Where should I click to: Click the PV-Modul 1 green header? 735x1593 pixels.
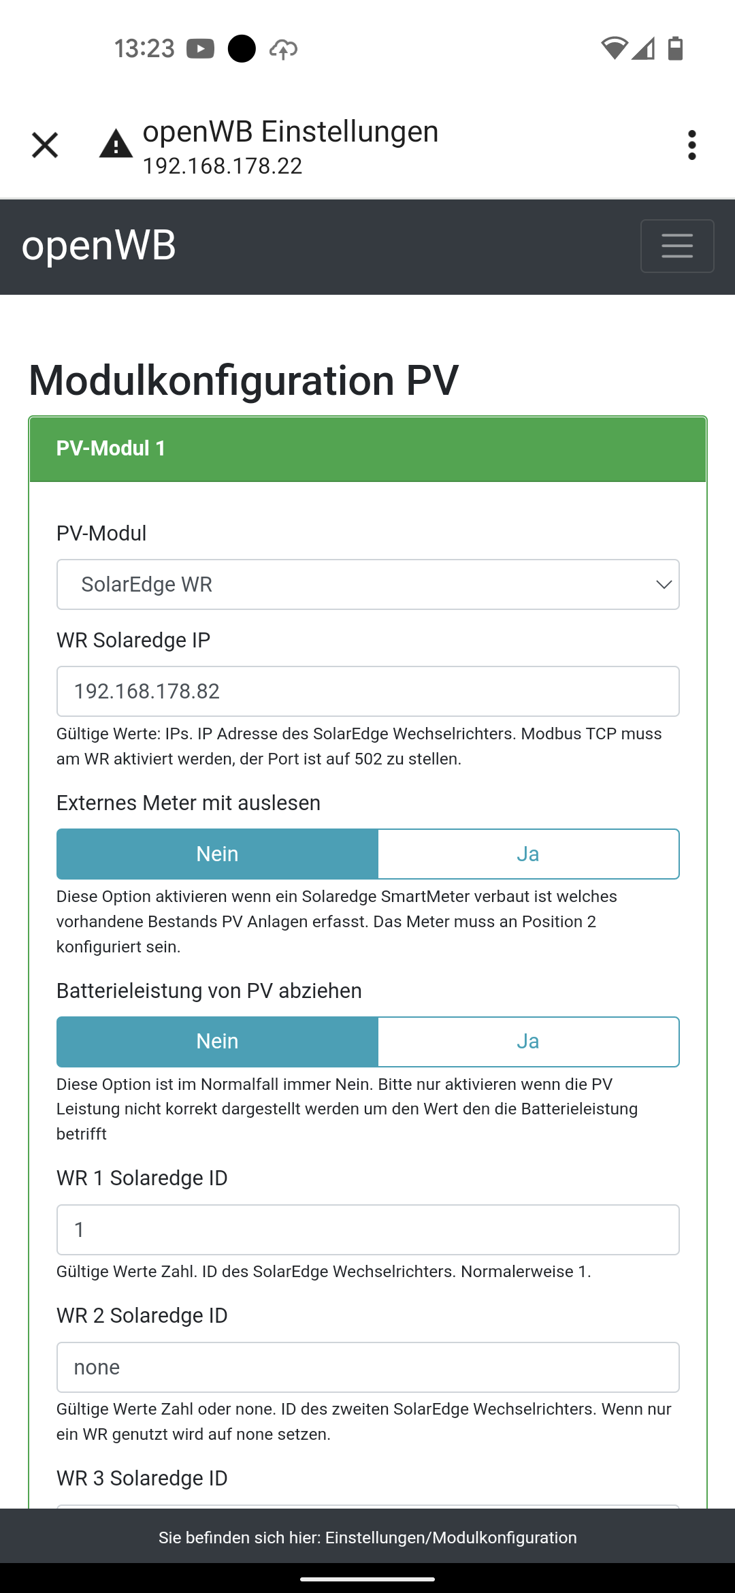(367, 449)
